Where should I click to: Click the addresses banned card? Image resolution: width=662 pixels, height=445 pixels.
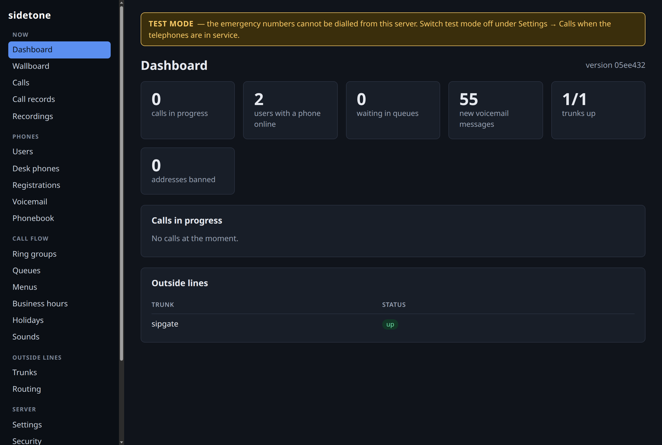(x=187, y=171)
